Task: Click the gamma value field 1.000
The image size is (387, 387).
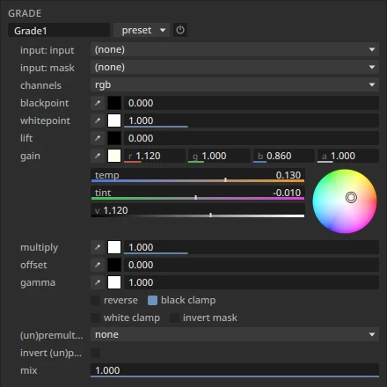Action: 252,282
